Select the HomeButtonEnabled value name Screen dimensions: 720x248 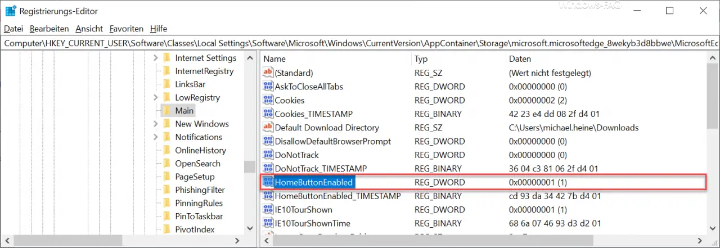click(314, 182)
